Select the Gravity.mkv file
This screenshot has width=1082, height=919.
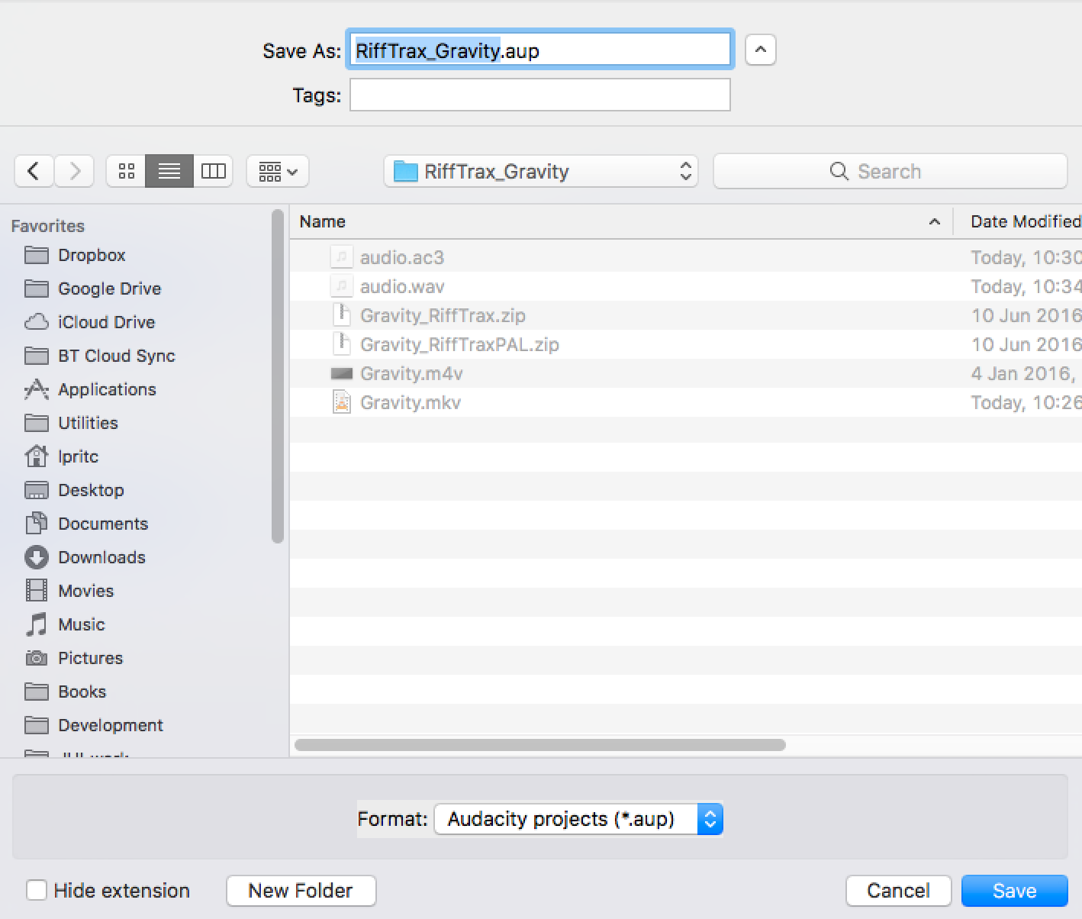point(686,402)
